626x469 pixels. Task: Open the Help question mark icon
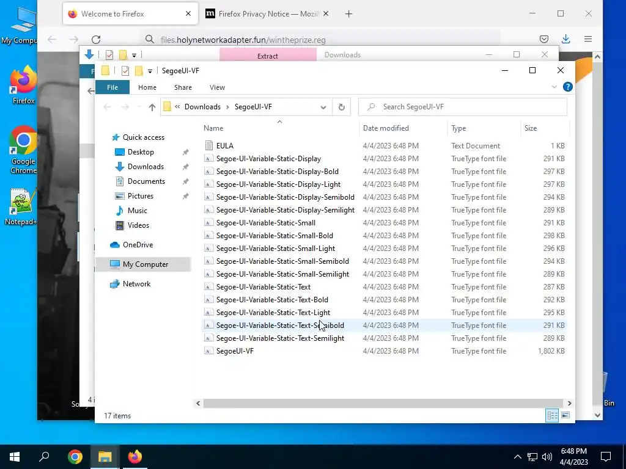[x=567, y=87]
